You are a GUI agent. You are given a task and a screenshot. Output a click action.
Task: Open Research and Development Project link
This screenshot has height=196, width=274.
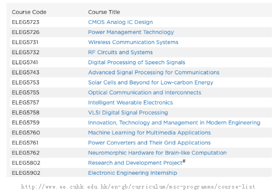click(136, 163)
